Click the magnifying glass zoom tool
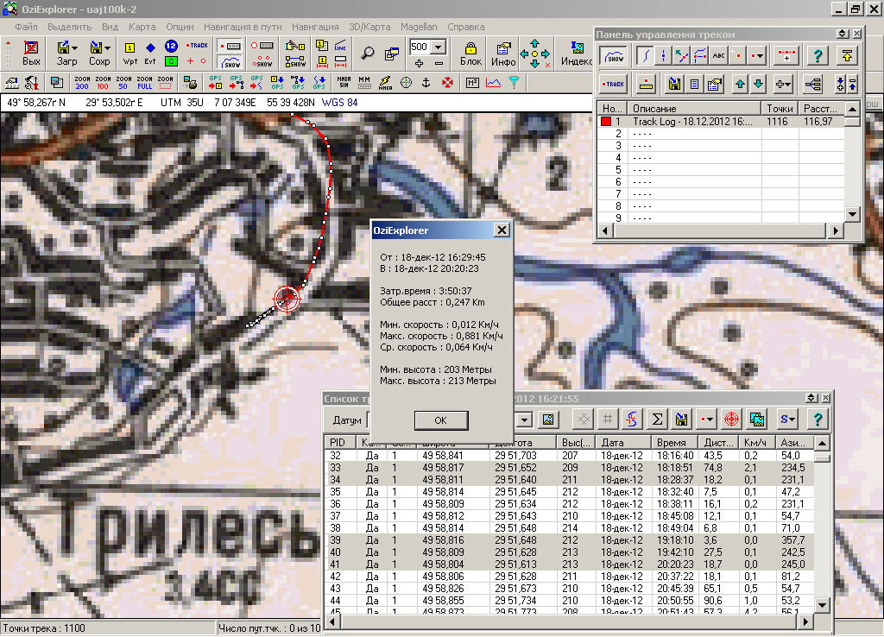Viewport: 884px width, 637px height. [369, 53]
